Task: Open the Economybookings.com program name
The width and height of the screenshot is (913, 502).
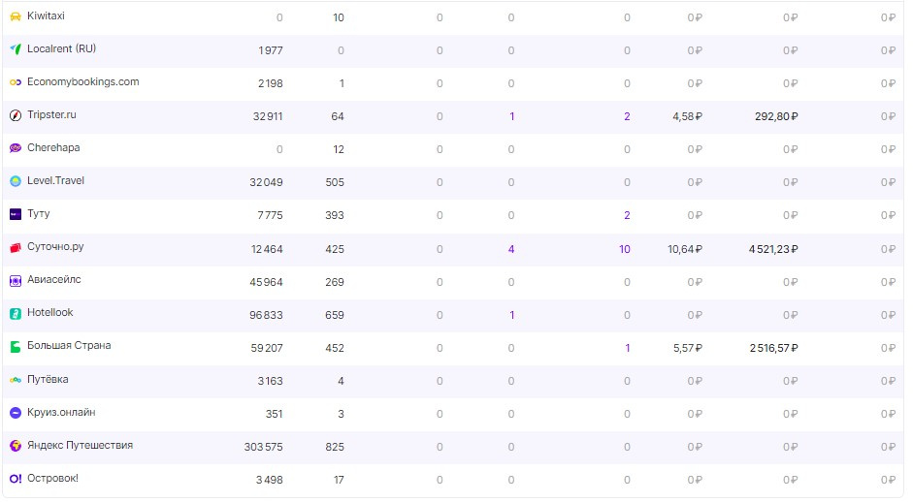Action: [83, 82]
